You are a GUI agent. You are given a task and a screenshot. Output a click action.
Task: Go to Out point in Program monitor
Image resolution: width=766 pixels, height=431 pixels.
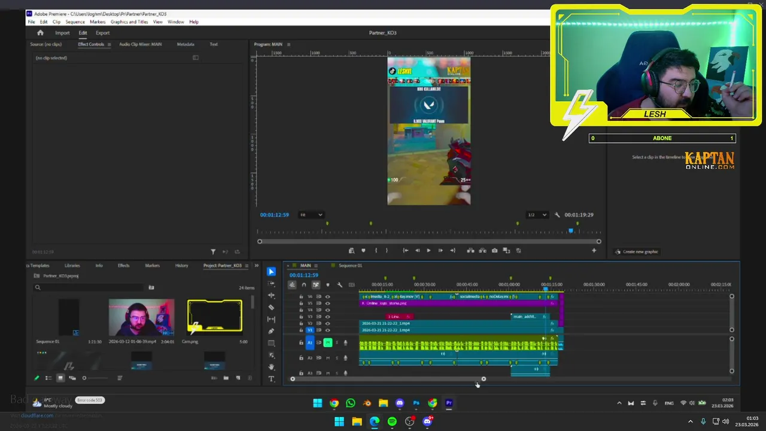pos(452,251)
